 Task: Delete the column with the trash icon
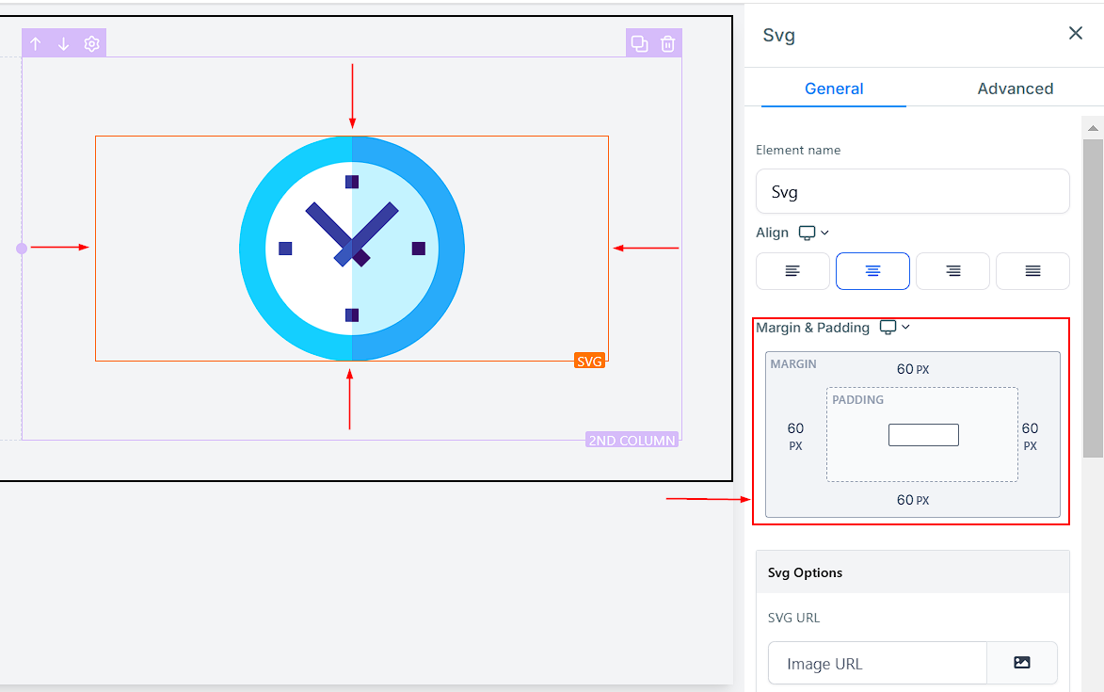667,43
